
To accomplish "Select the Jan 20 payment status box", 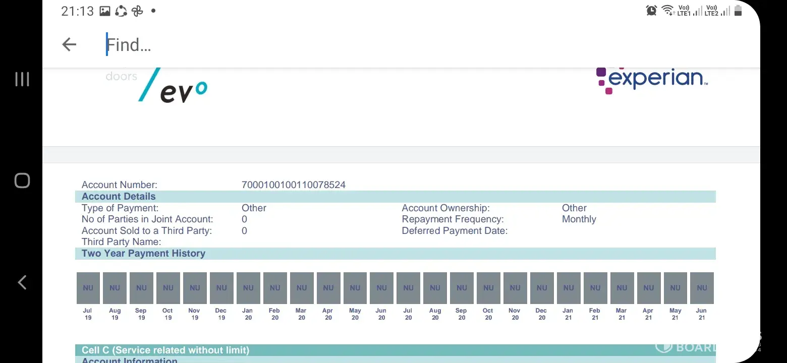I will pos(248,288).
